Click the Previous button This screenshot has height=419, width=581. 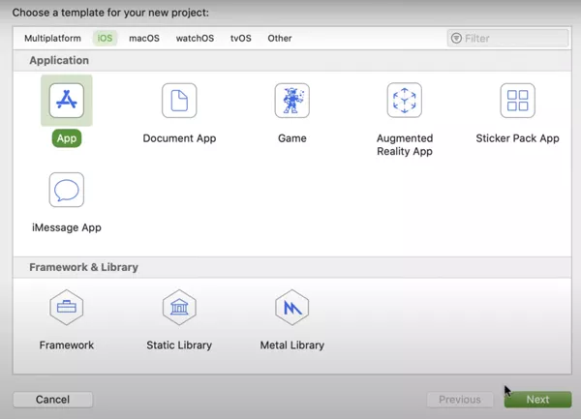(460, 400)
